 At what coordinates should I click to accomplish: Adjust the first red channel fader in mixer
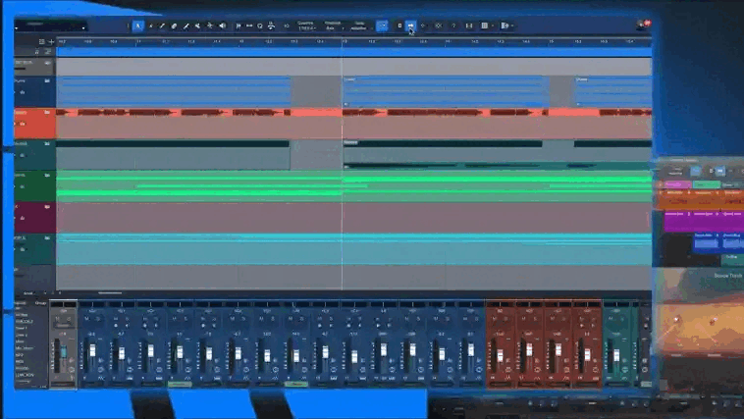[500, 355]
